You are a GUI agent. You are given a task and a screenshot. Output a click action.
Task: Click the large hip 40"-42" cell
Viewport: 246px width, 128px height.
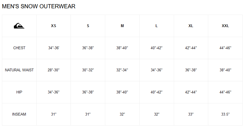pos(157,92)
